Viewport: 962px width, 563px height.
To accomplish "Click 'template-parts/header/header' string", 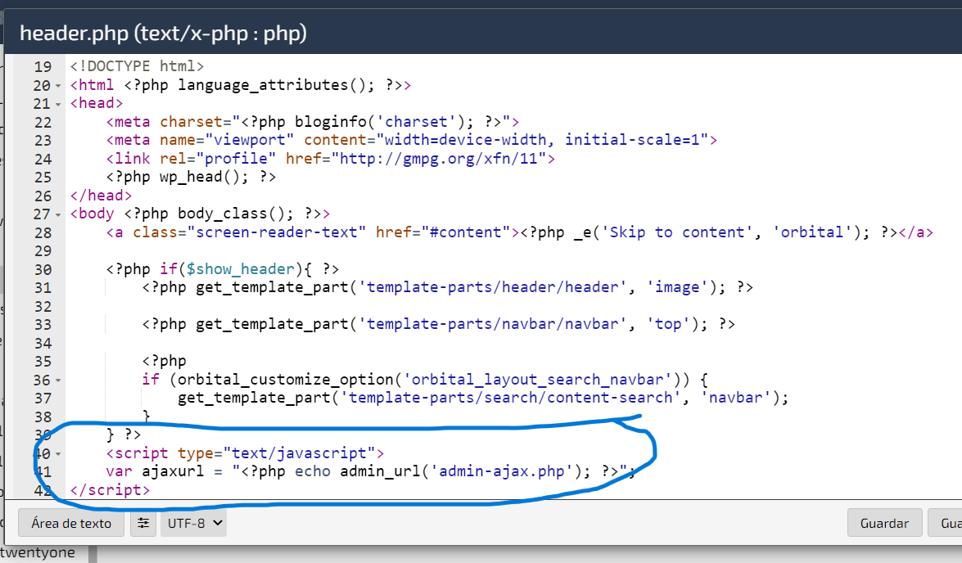I will [x=493, y=287].
